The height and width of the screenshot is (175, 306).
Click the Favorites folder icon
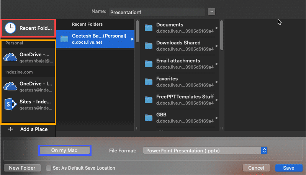pyautogui.click(x=148, y=82)
